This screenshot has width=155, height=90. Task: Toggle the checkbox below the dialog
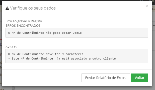tap(13, 88)
